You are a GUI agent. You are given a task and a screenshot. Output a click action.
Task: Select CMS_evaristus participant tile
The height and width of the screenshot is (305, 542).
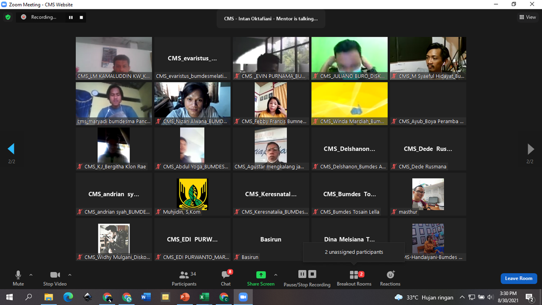pos(192,58)
